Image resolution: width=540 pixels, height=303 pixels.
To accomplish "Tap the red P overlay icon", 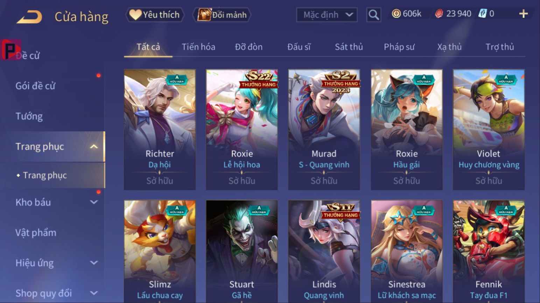I will pyautogui.click(x=10, y=50).
